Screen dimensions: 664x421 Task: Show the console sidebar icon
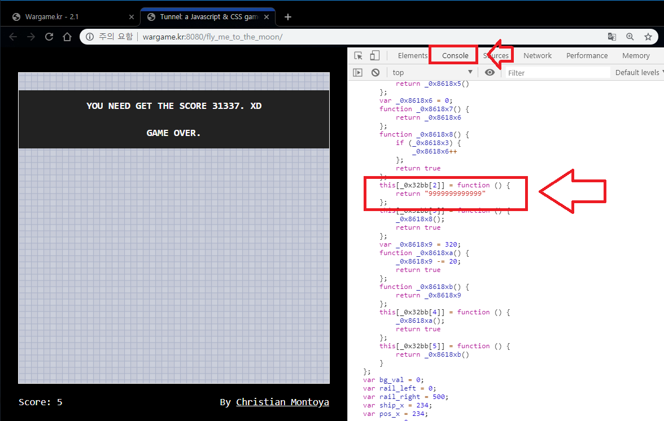(x=358, y=72)
